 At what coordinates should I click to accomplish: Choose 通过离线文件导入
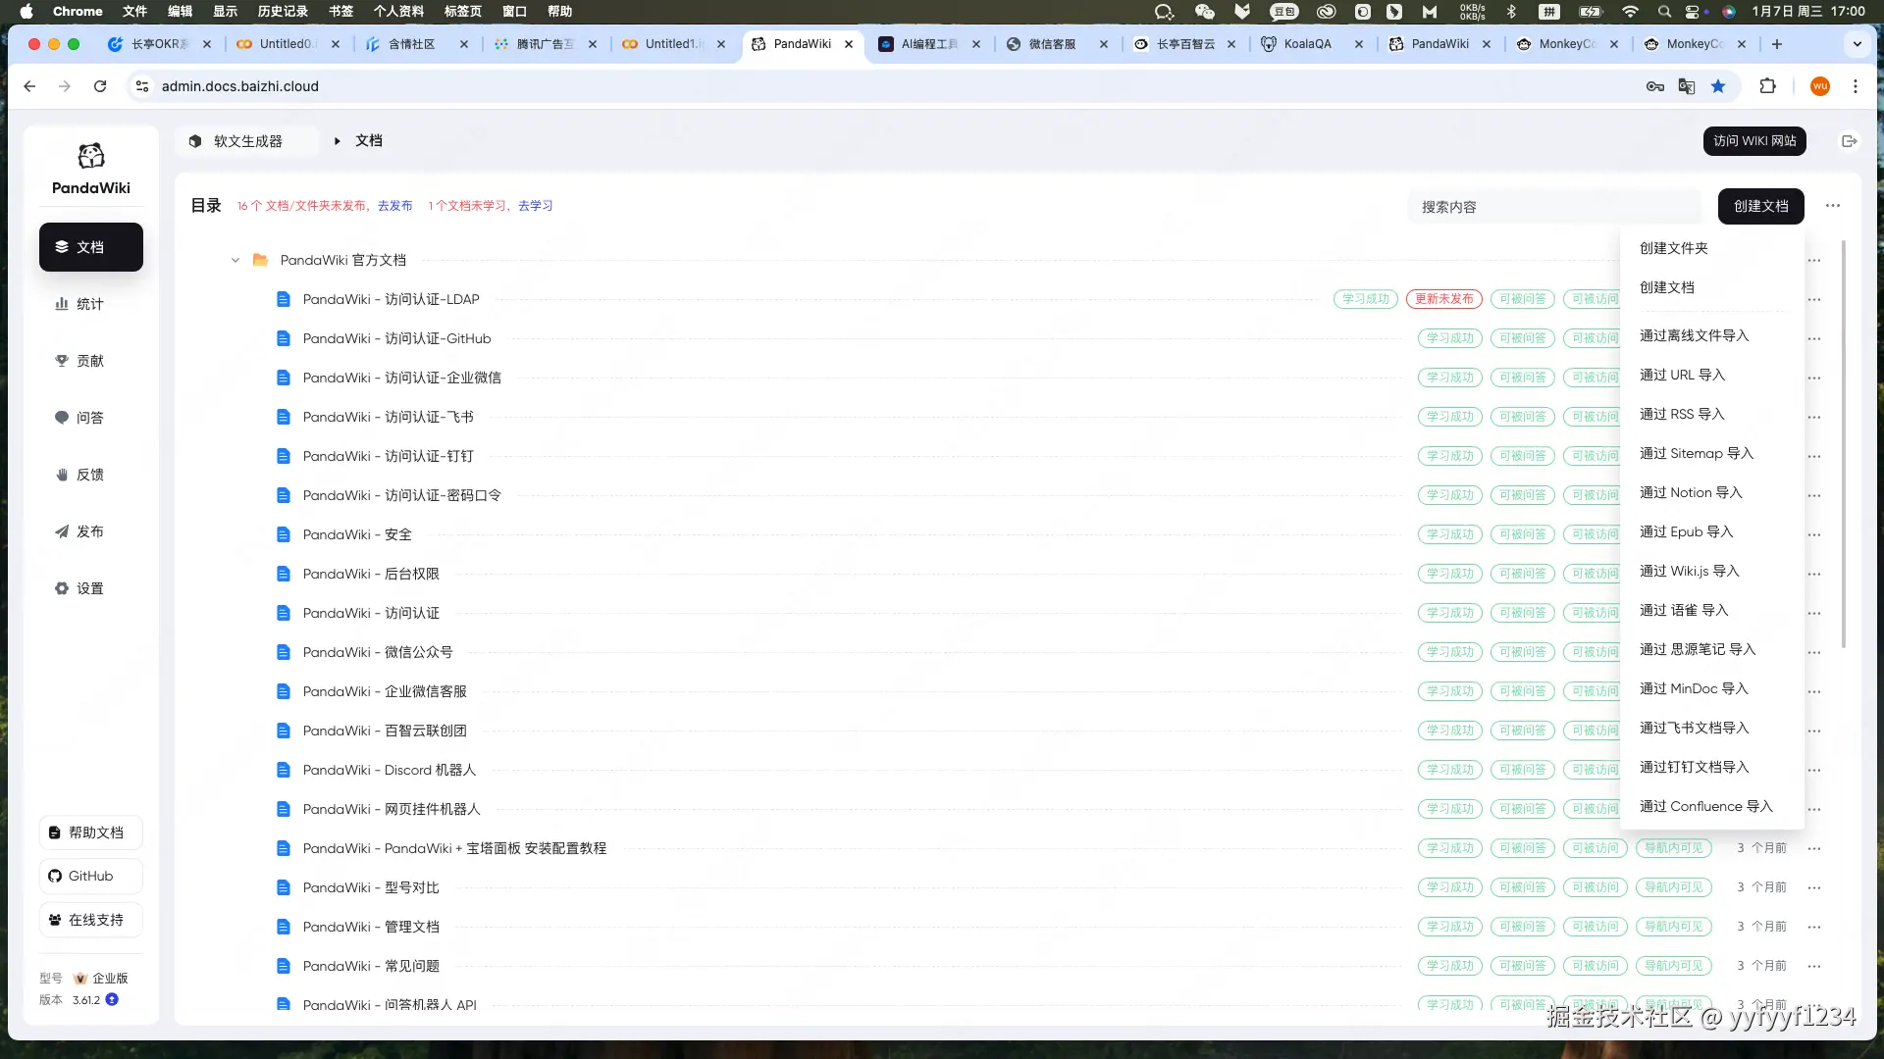coord(1712,335)
